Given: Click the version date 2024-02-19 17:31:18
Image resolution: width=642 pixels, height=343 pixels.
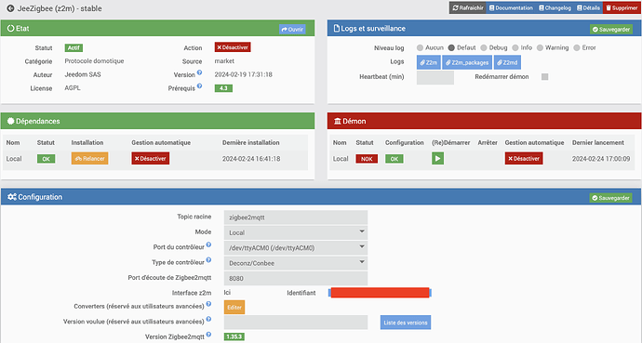Looking at the screenshot, I should (x=243, y=74).
